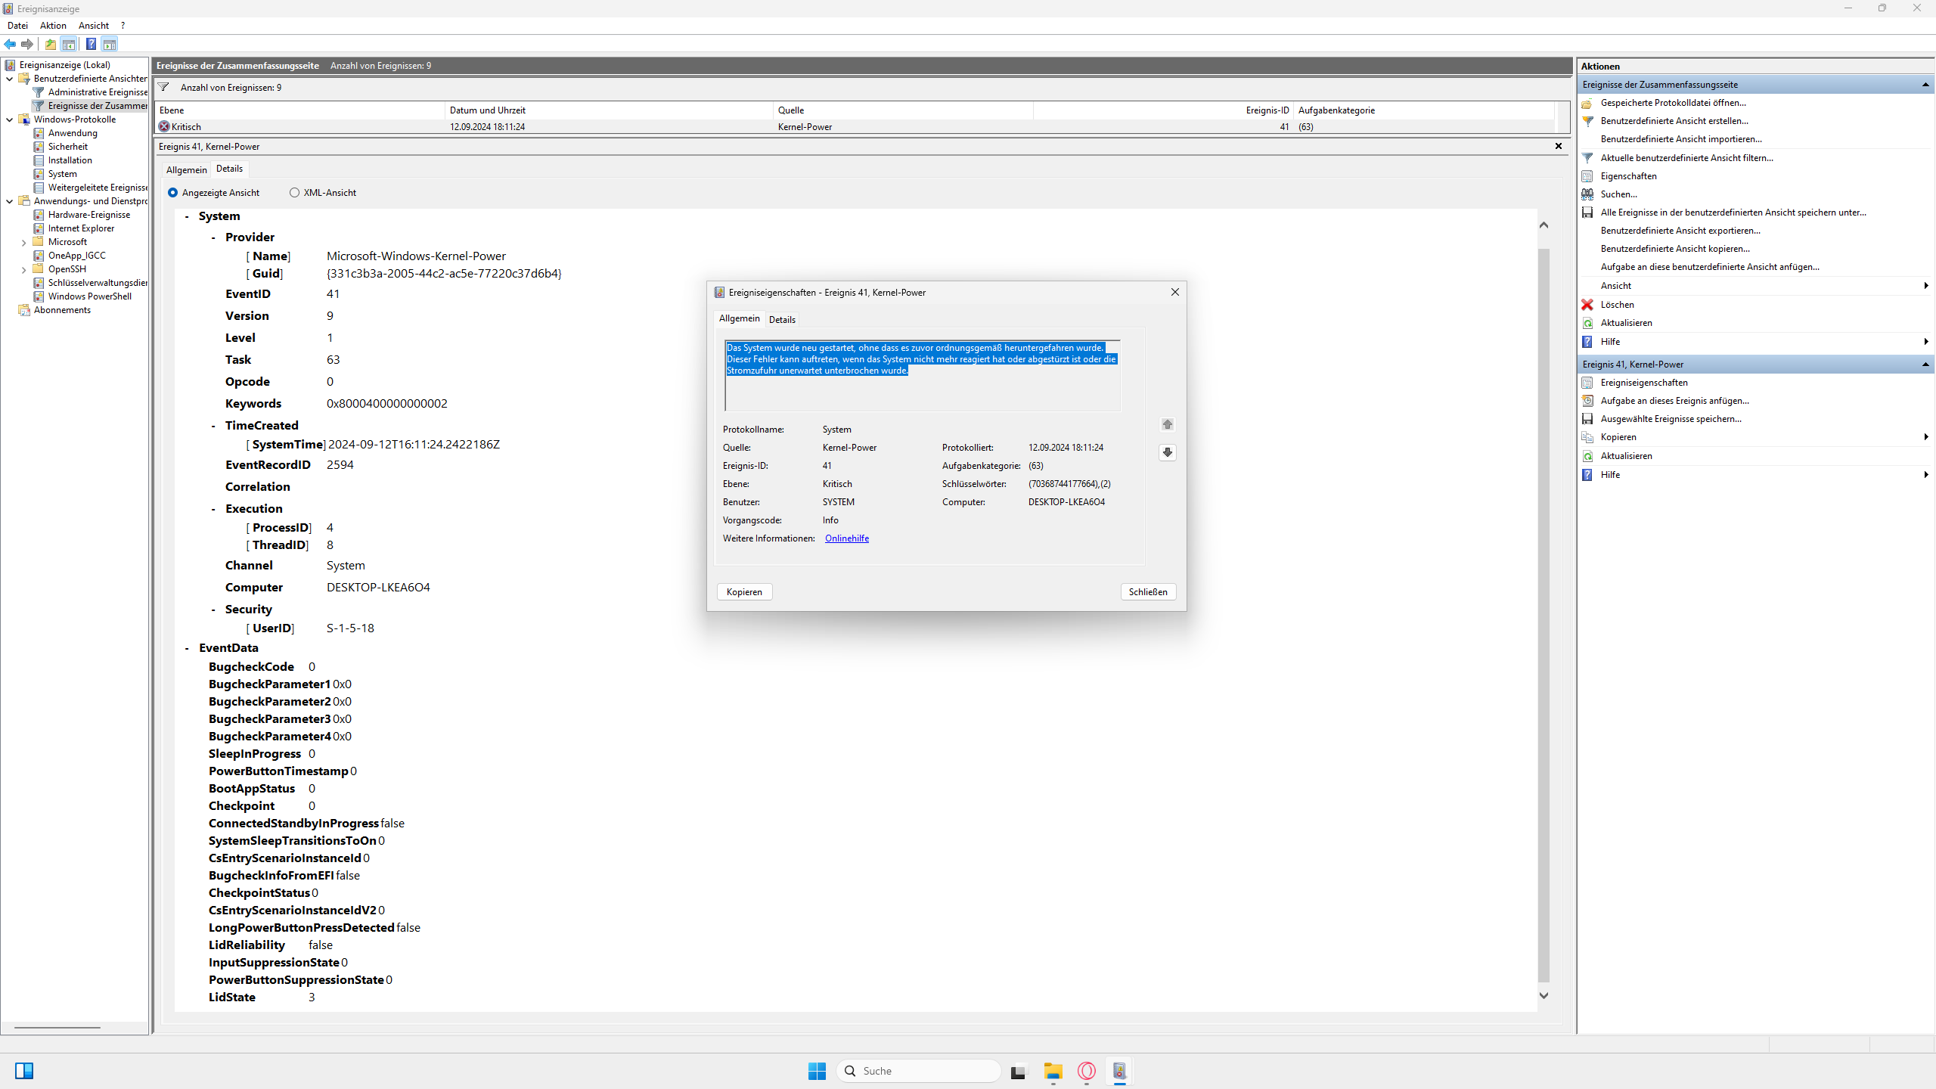Open Windows Start menu
Screen dimensions: 1936x1089
(x=817, y=1071)
